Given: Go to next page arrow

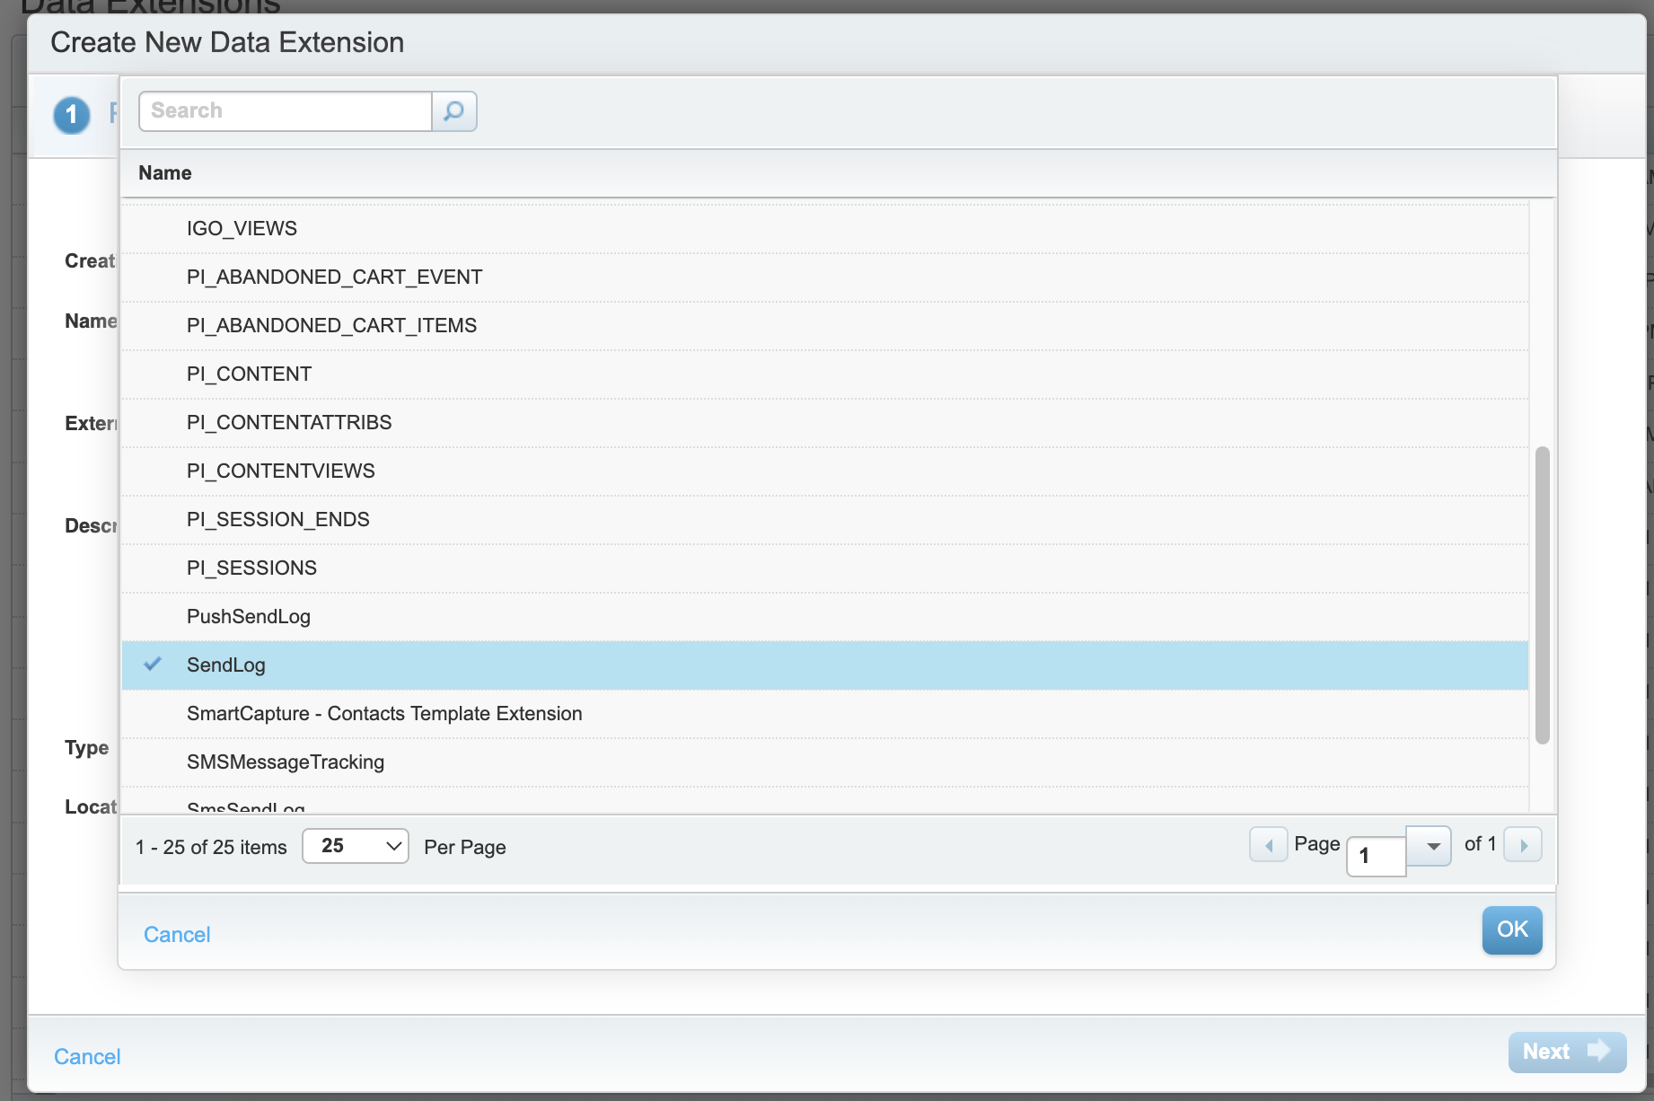Looking at the screenshot, I should [x=1523, y=845].
